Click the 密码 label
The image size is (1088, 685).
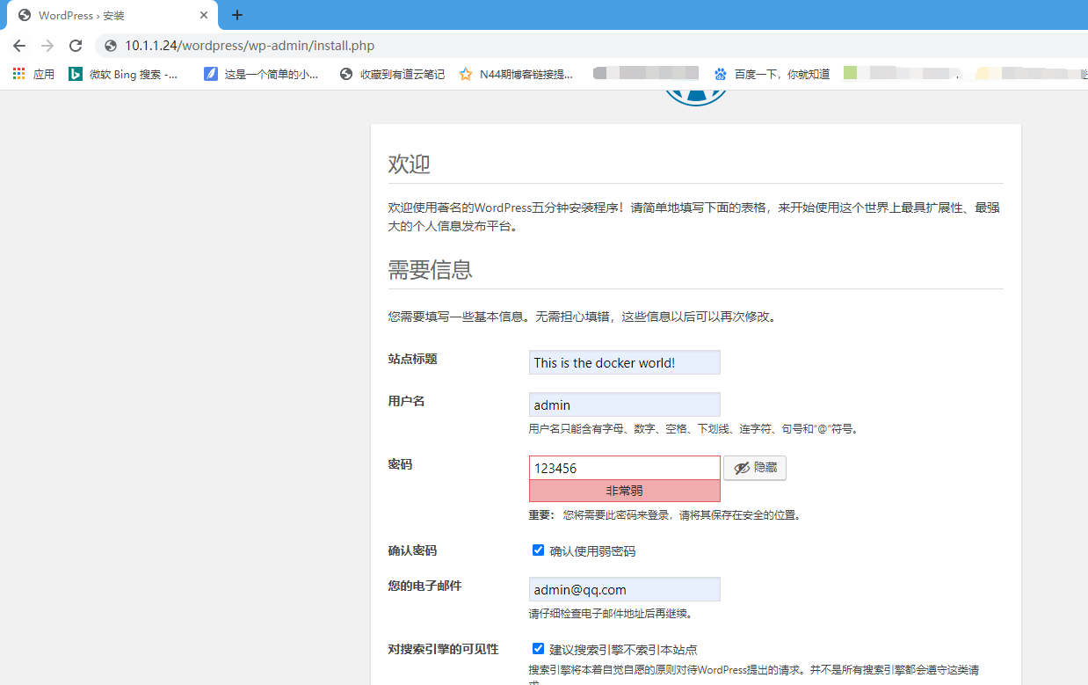pyautogui.click(x=401, y=464)
